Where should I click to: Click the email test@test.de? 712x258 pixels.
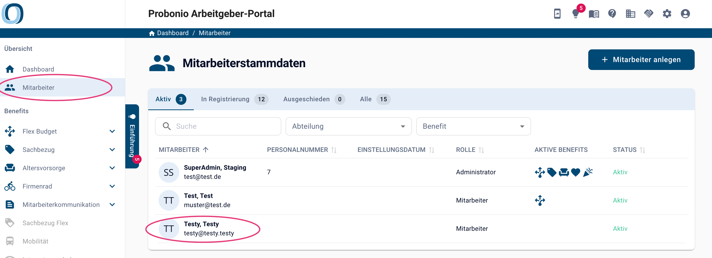pos(202,177)
